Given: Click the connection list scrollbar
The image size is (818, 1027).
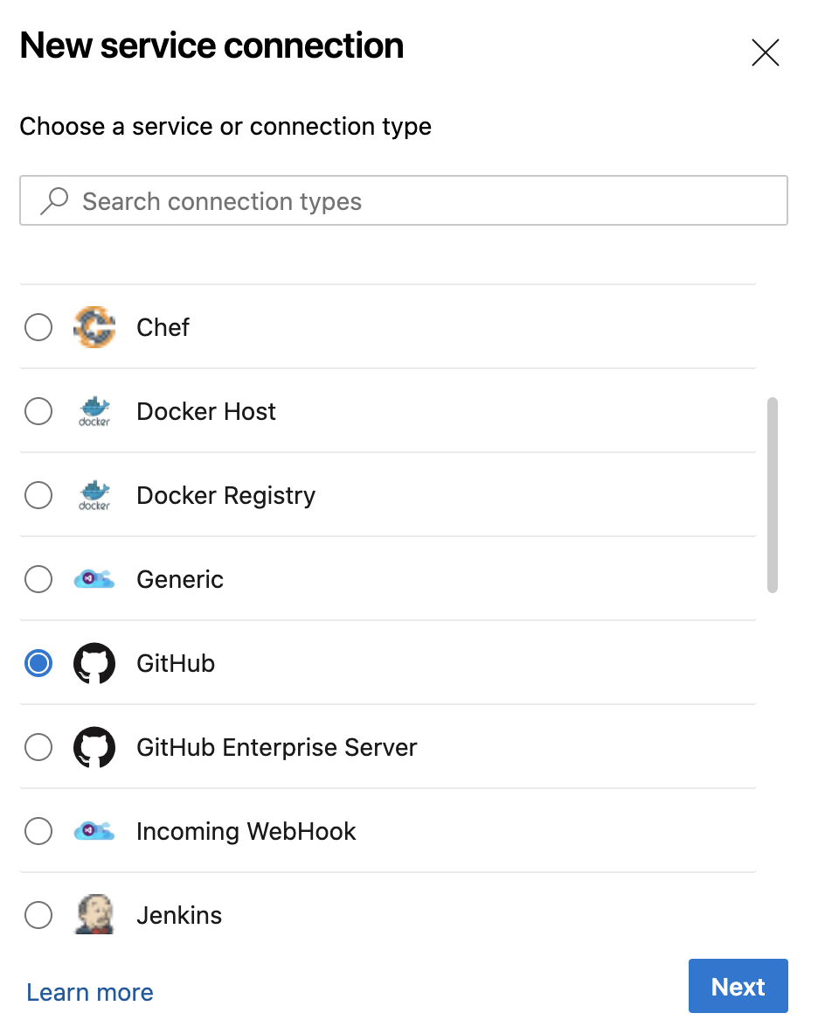Looking at the screenshot, I should [772, 495].
